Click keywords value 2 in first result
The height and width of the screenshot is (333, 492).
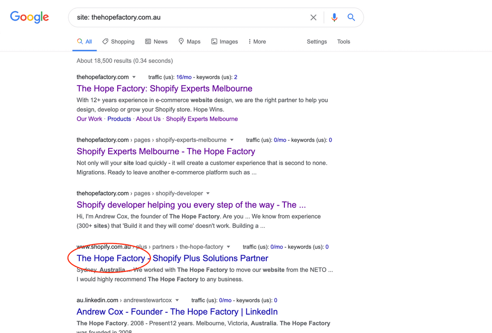point(235,77)
